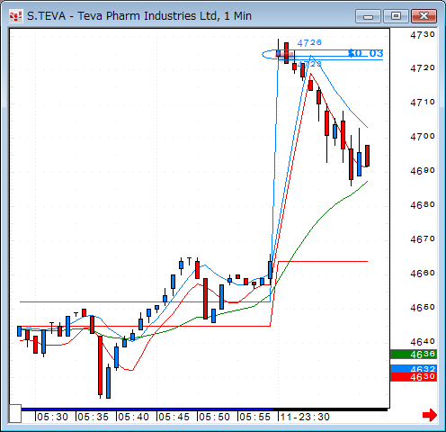This screenshot has height=432, width=446.
Task: Click the red arrow icon at bottom right
Action: click(430, 415)
